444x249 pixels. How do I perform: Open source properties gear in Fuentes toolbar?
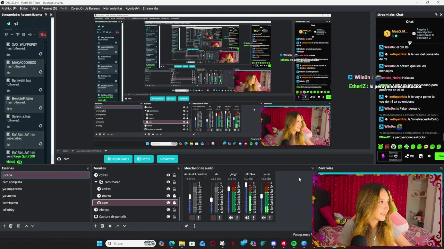[110, 226]
